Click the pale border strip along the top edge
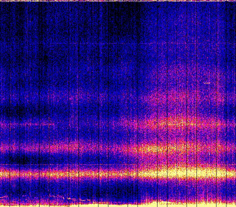The width and height of the screenshot is (236, 207). pyautogui.click(x=118, y=1)
